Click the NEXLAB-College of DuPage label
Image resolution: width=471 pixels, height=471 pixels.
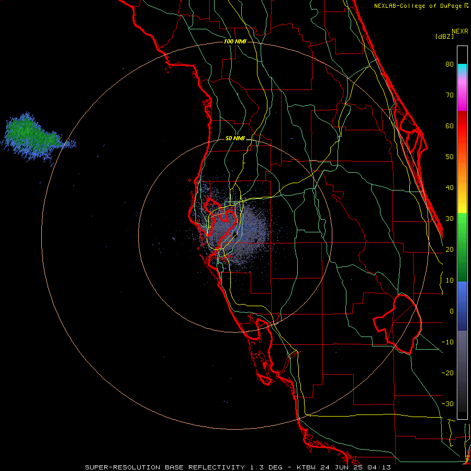click(419, 6)
